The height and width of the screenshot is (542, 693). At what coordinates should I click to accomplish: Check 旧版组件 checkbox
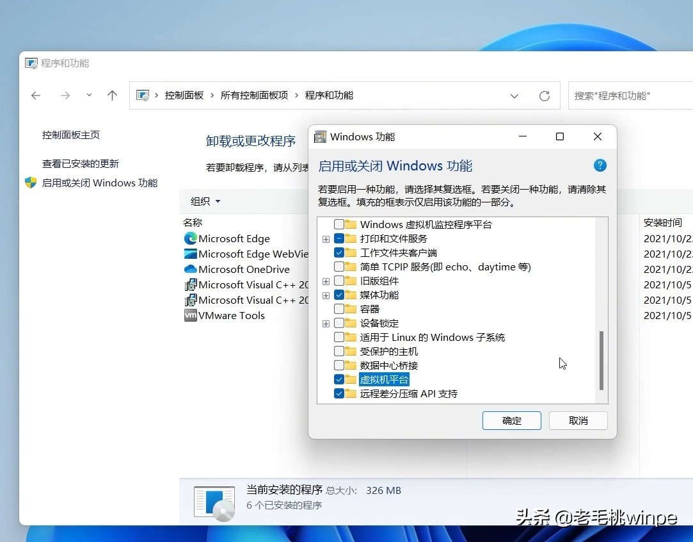coord(339,281)
